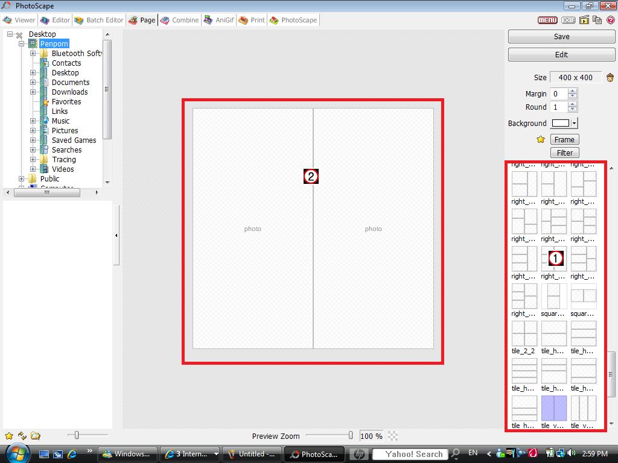
Task: Click the open-folder icon in bottom-left corner
Action: click(x=36, y=436)
